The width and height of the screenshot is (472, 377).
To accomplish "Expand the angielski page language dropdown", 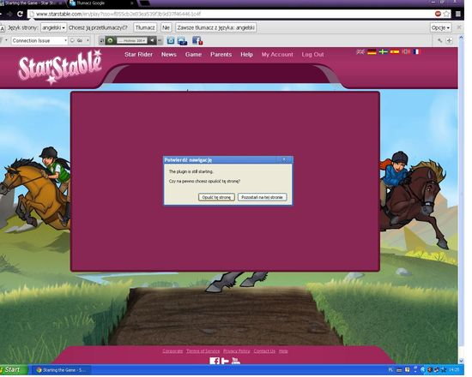I will [x=53, y=27].
